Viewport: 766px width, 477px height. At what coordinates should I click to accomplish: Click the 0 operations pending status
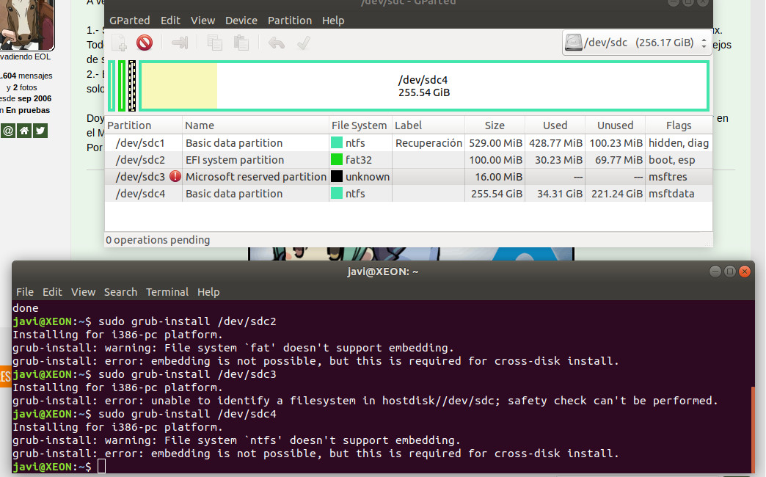[x=158, y=240]
